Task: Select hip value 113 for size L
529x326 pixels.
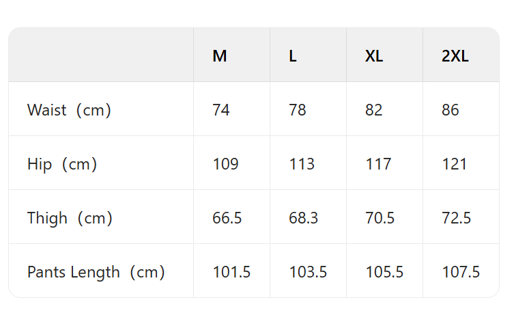Action: coord(302,164)
